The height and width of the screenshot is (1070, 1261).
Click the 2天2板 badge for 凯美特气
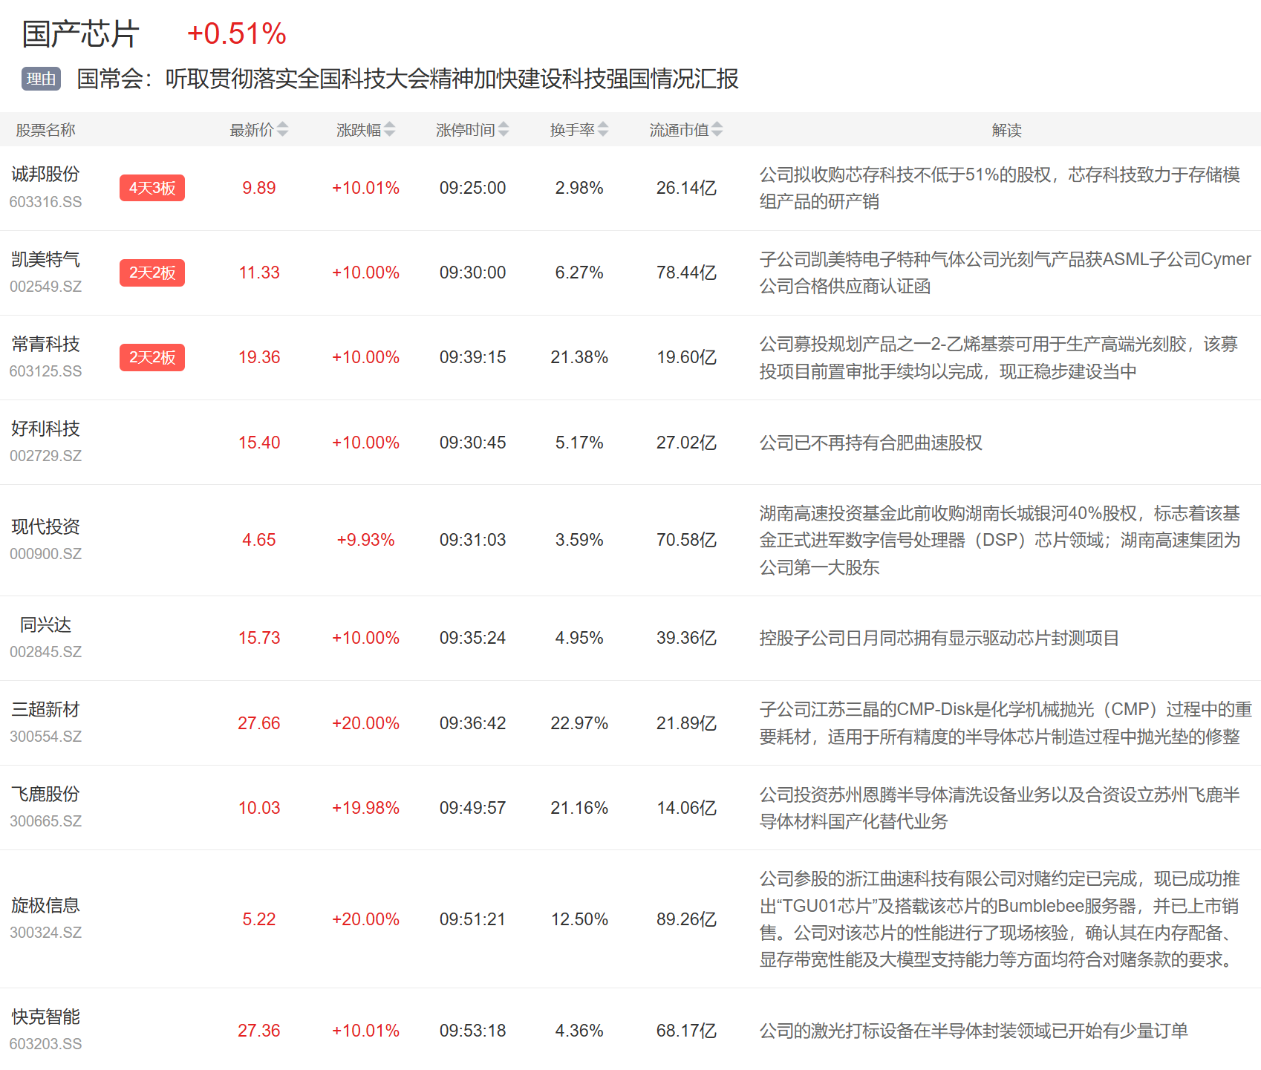coord(151,273)
